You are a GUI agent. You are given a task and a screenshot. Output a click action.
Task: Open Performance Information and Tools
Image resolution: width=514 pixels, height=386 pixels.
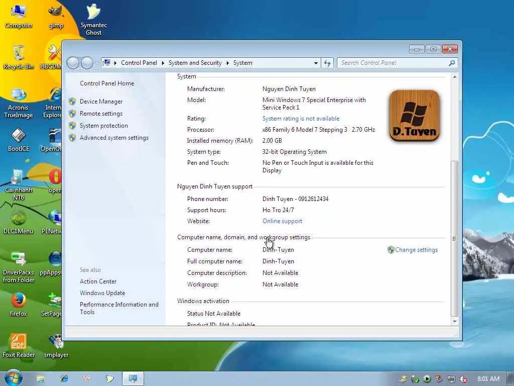(119, 308)
